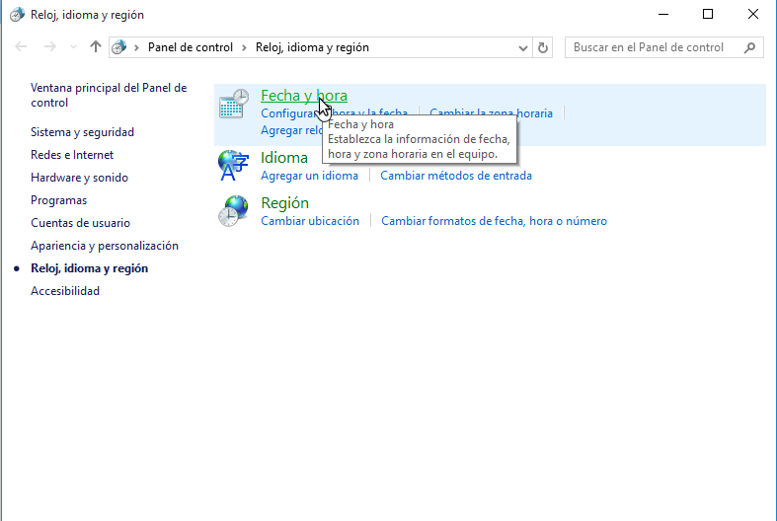Image resolution: width=777 pixels, height=521 pixels.
Task: Focus the Buscar en el Panel de control field
Action: coord(664,47)
